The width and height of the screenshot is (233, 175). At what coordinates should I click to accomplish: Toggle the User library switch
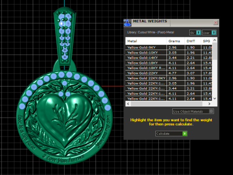tap(209, 33)
